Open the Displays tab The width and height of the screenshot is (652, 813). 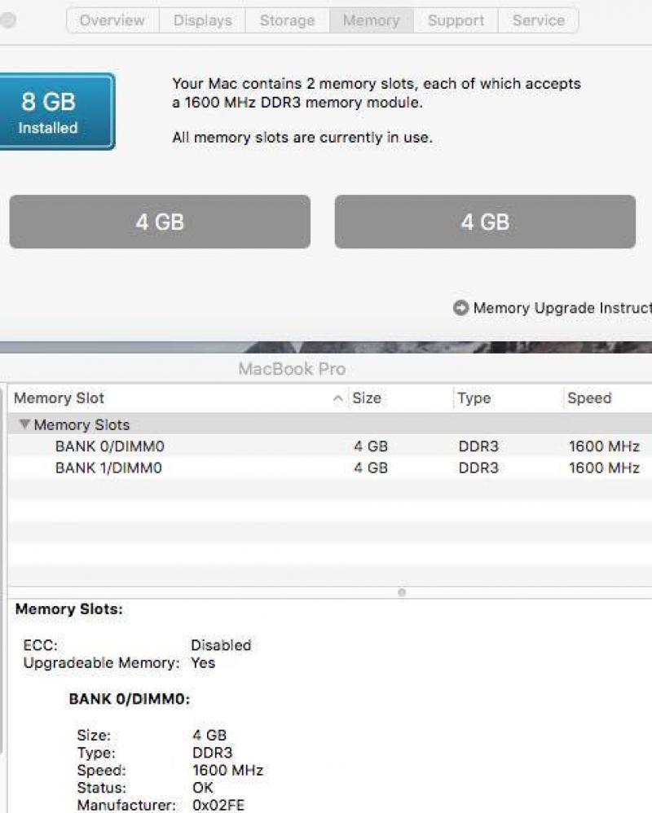[x=202, y=20]
